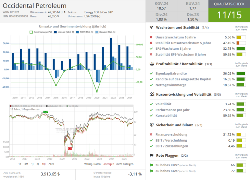Image resolution: width=250 pixels, height=180 pixels.
Task: Click the ISIN US6745991058 text
Action: pos(15,16)
